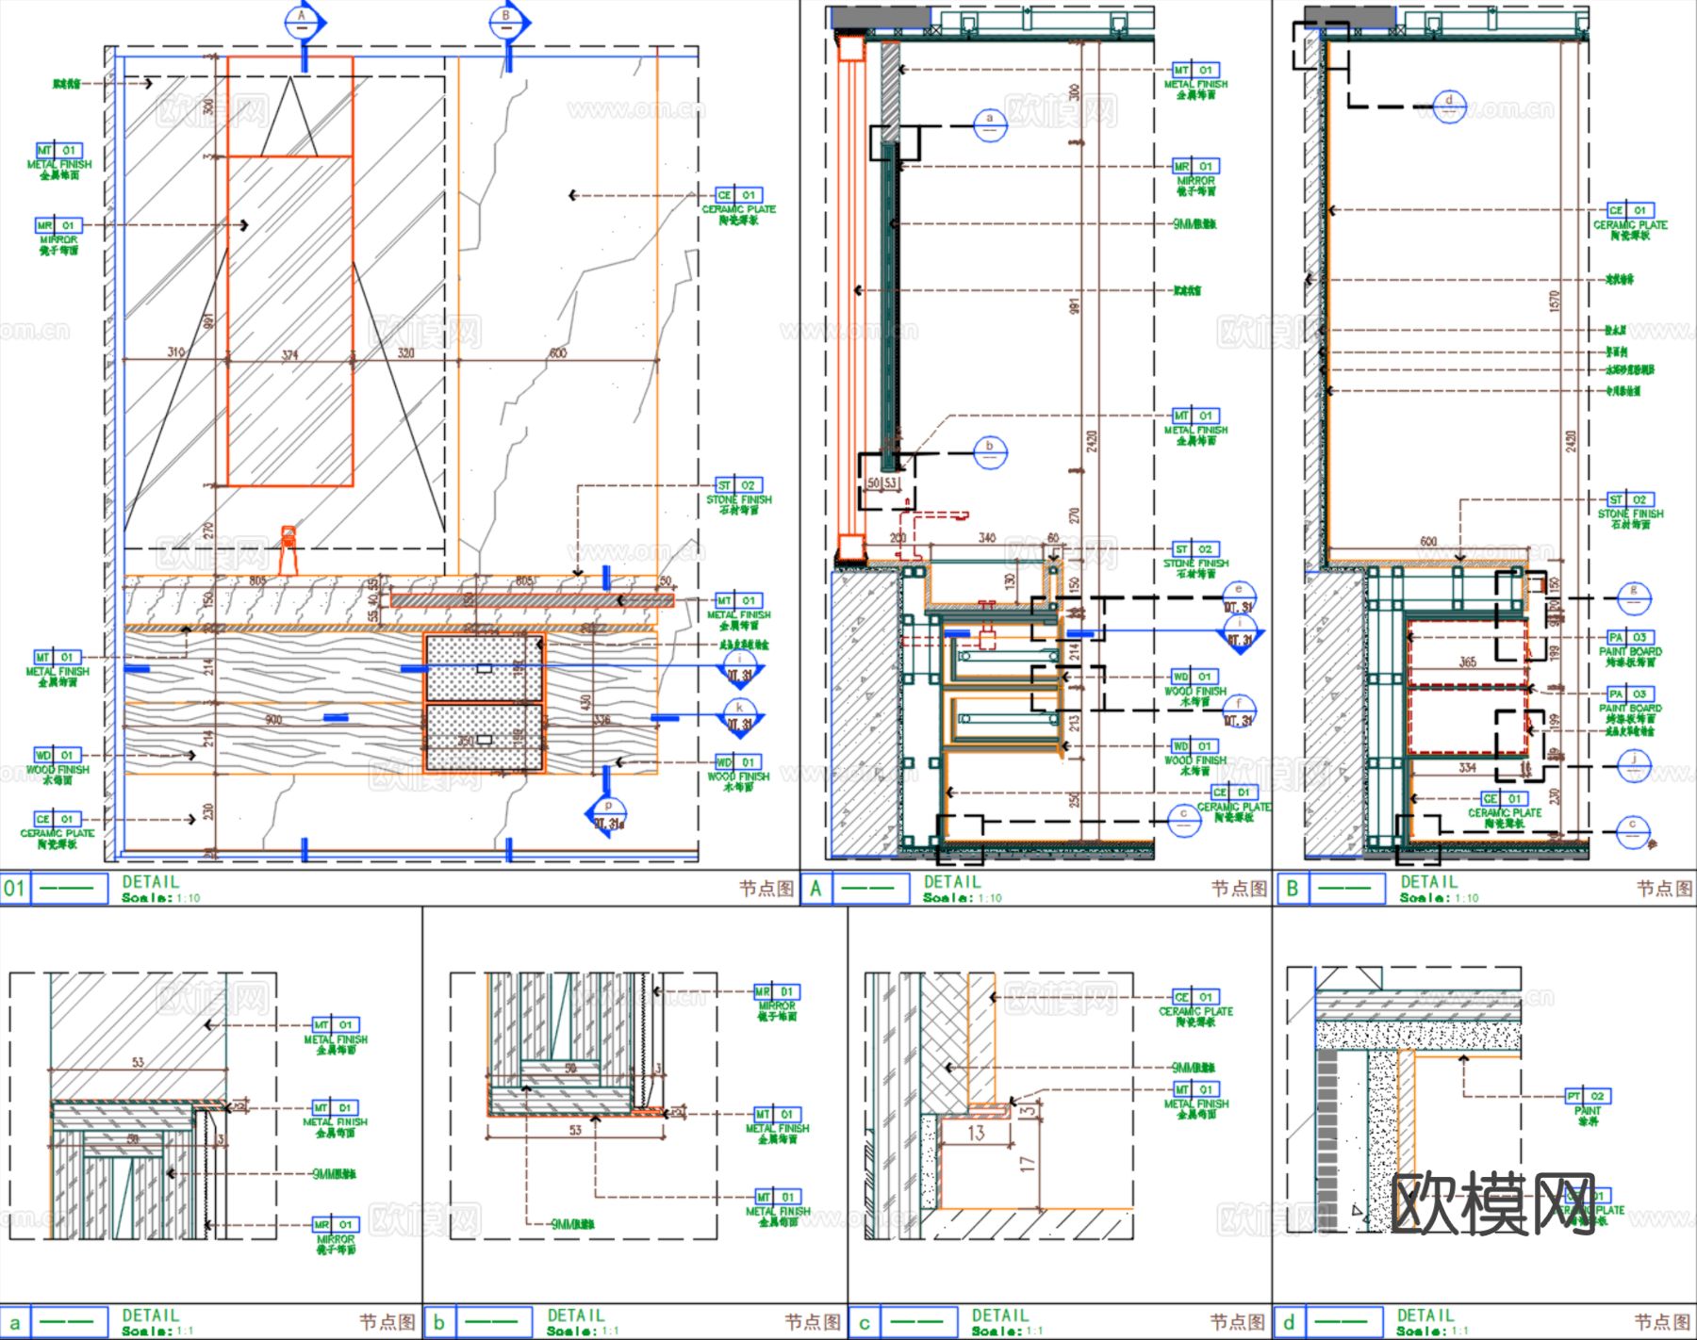The height and width of the screenshot is (1340, 1697).
Task: Click the '13' dimension in detail c
Action: click(976, 1133)
